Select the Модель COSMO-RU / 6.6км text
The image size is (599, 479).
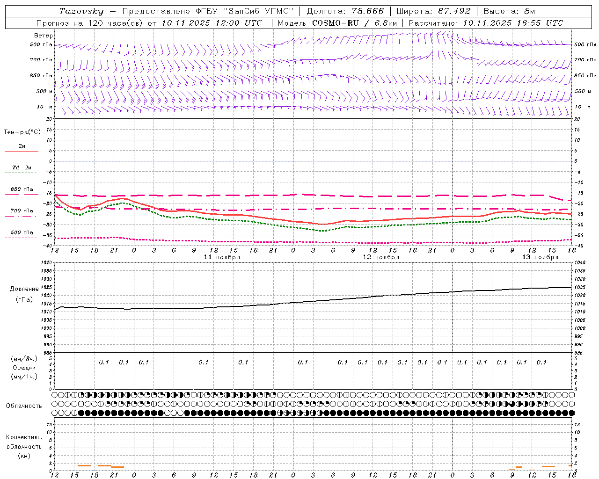pyautogui.click(x=337, y=23)
